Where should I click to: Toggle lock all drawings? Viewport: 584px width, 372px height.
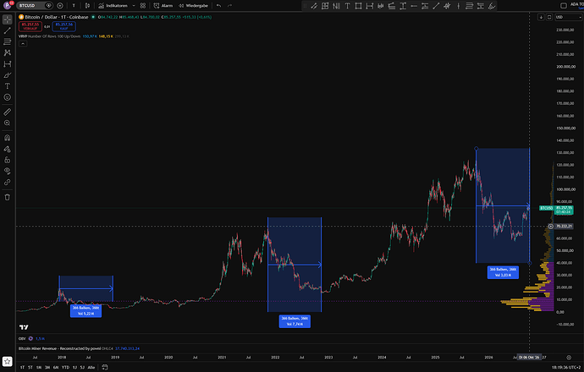pyautogui.click(x=7, y=160)
